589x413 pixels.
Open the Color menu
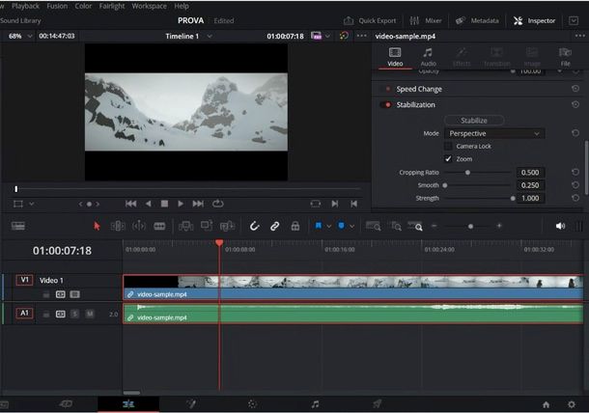coord(83,6)
